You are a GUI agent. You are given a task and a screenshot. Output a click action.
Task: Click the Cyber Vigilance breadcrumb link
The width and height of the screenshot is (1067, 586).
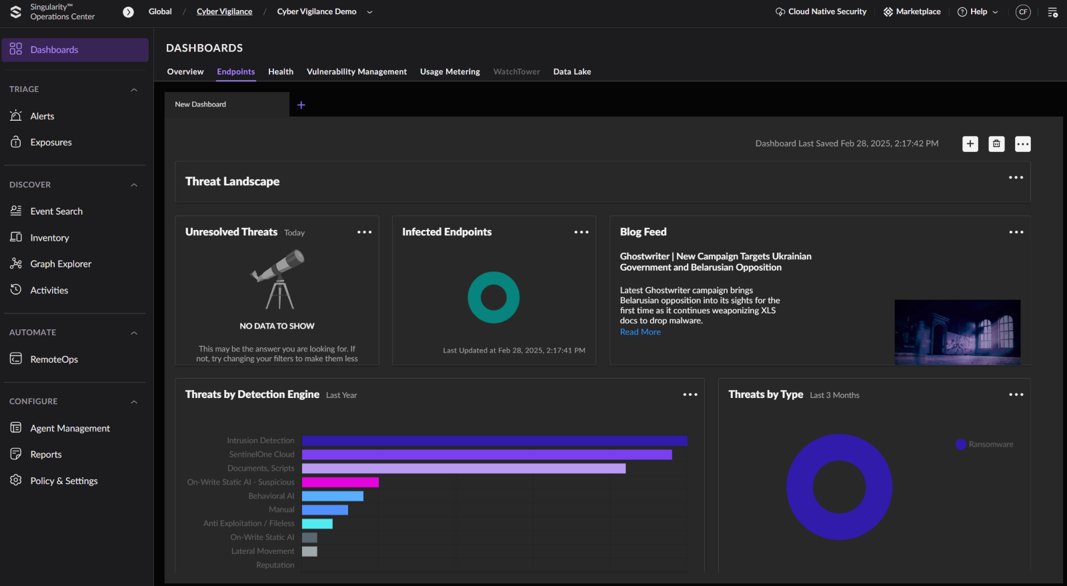click(x=225, y=12)
